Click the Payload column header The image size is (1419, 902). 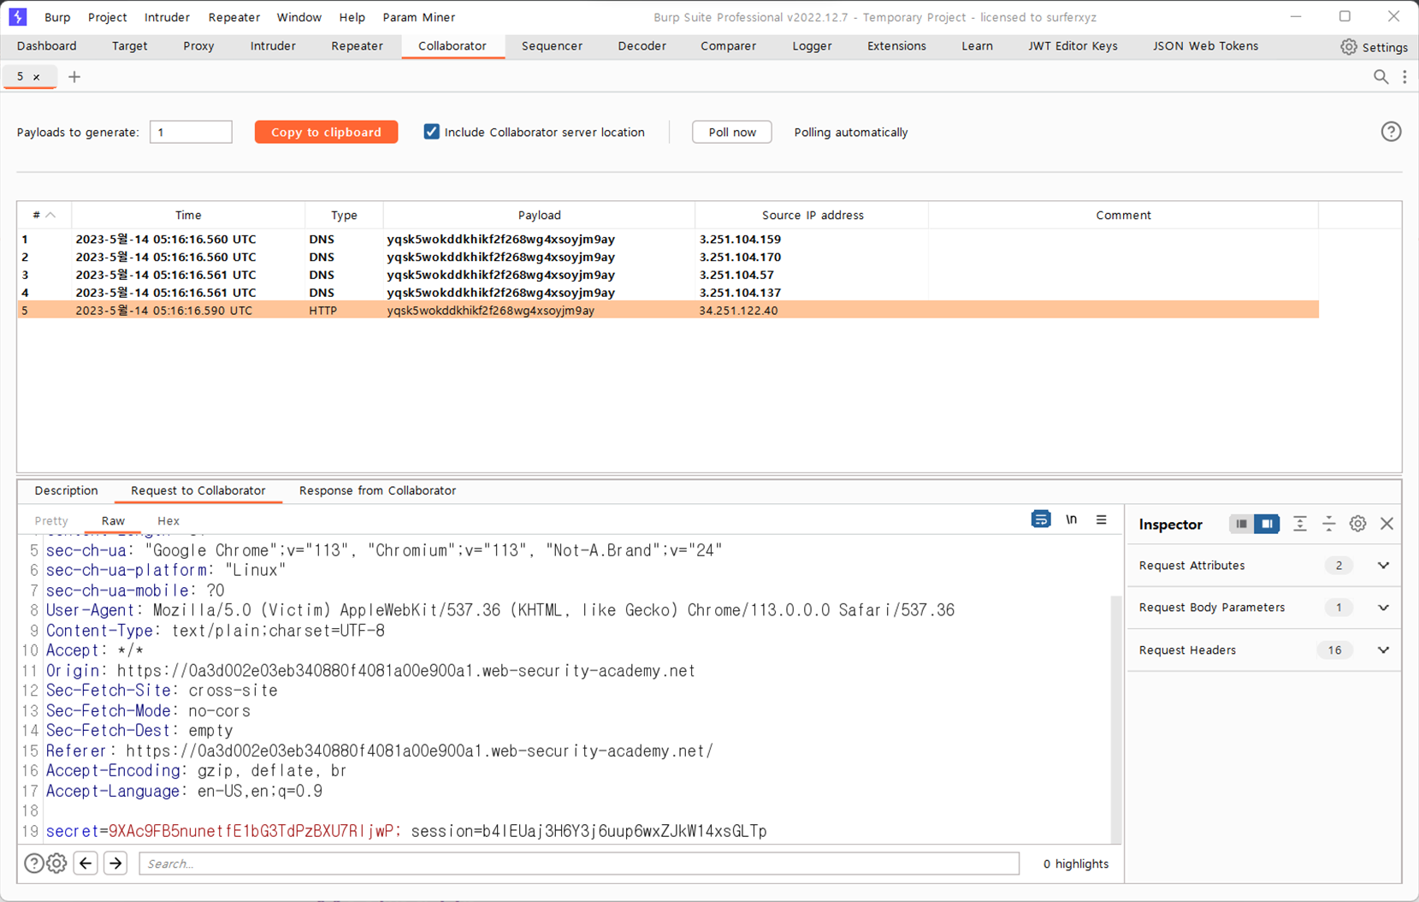click(x=539, y=215)
